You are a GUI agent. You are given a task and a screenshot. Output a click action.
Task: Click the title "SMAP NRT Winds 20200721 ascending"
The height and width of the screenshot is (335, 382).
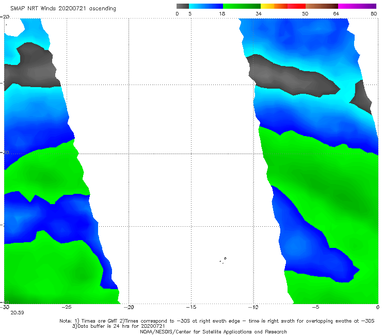point(63,9)
